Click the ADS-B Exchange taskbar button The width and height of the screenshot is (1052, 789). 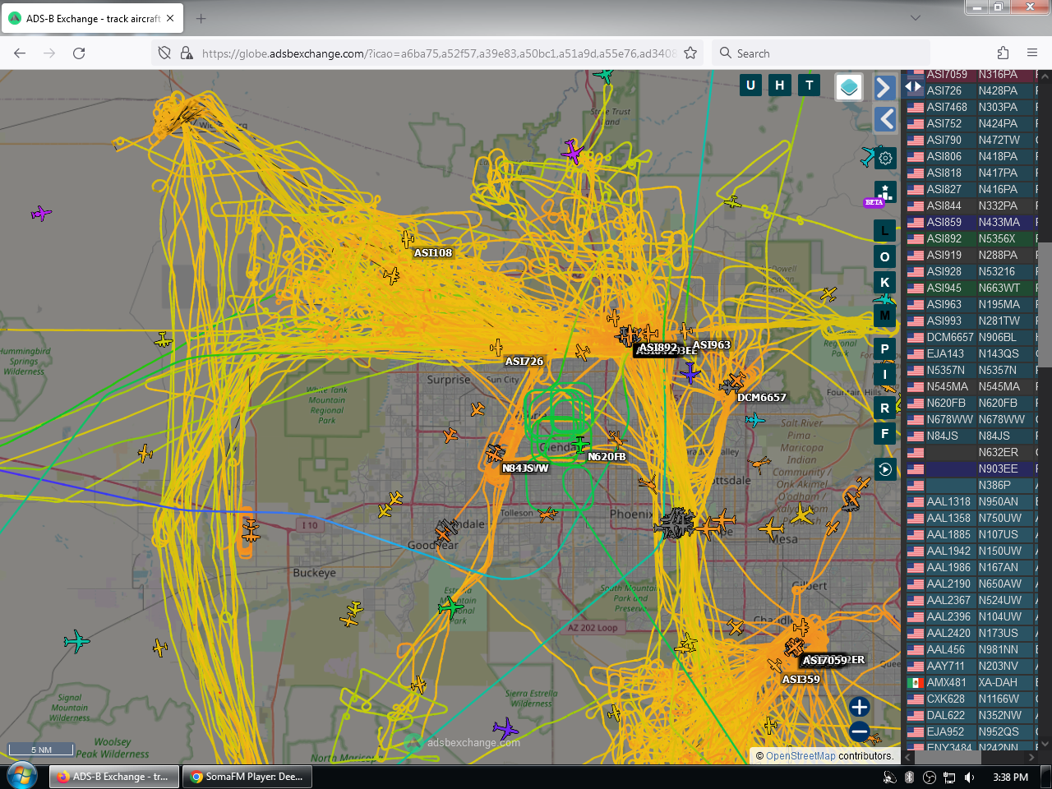(x=113, y=776)
